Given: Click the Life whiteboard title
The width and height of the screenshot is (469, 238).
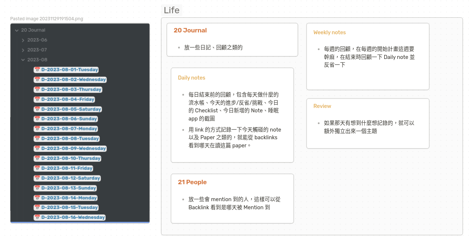Looking at the screenshot, I should (172, 10).
